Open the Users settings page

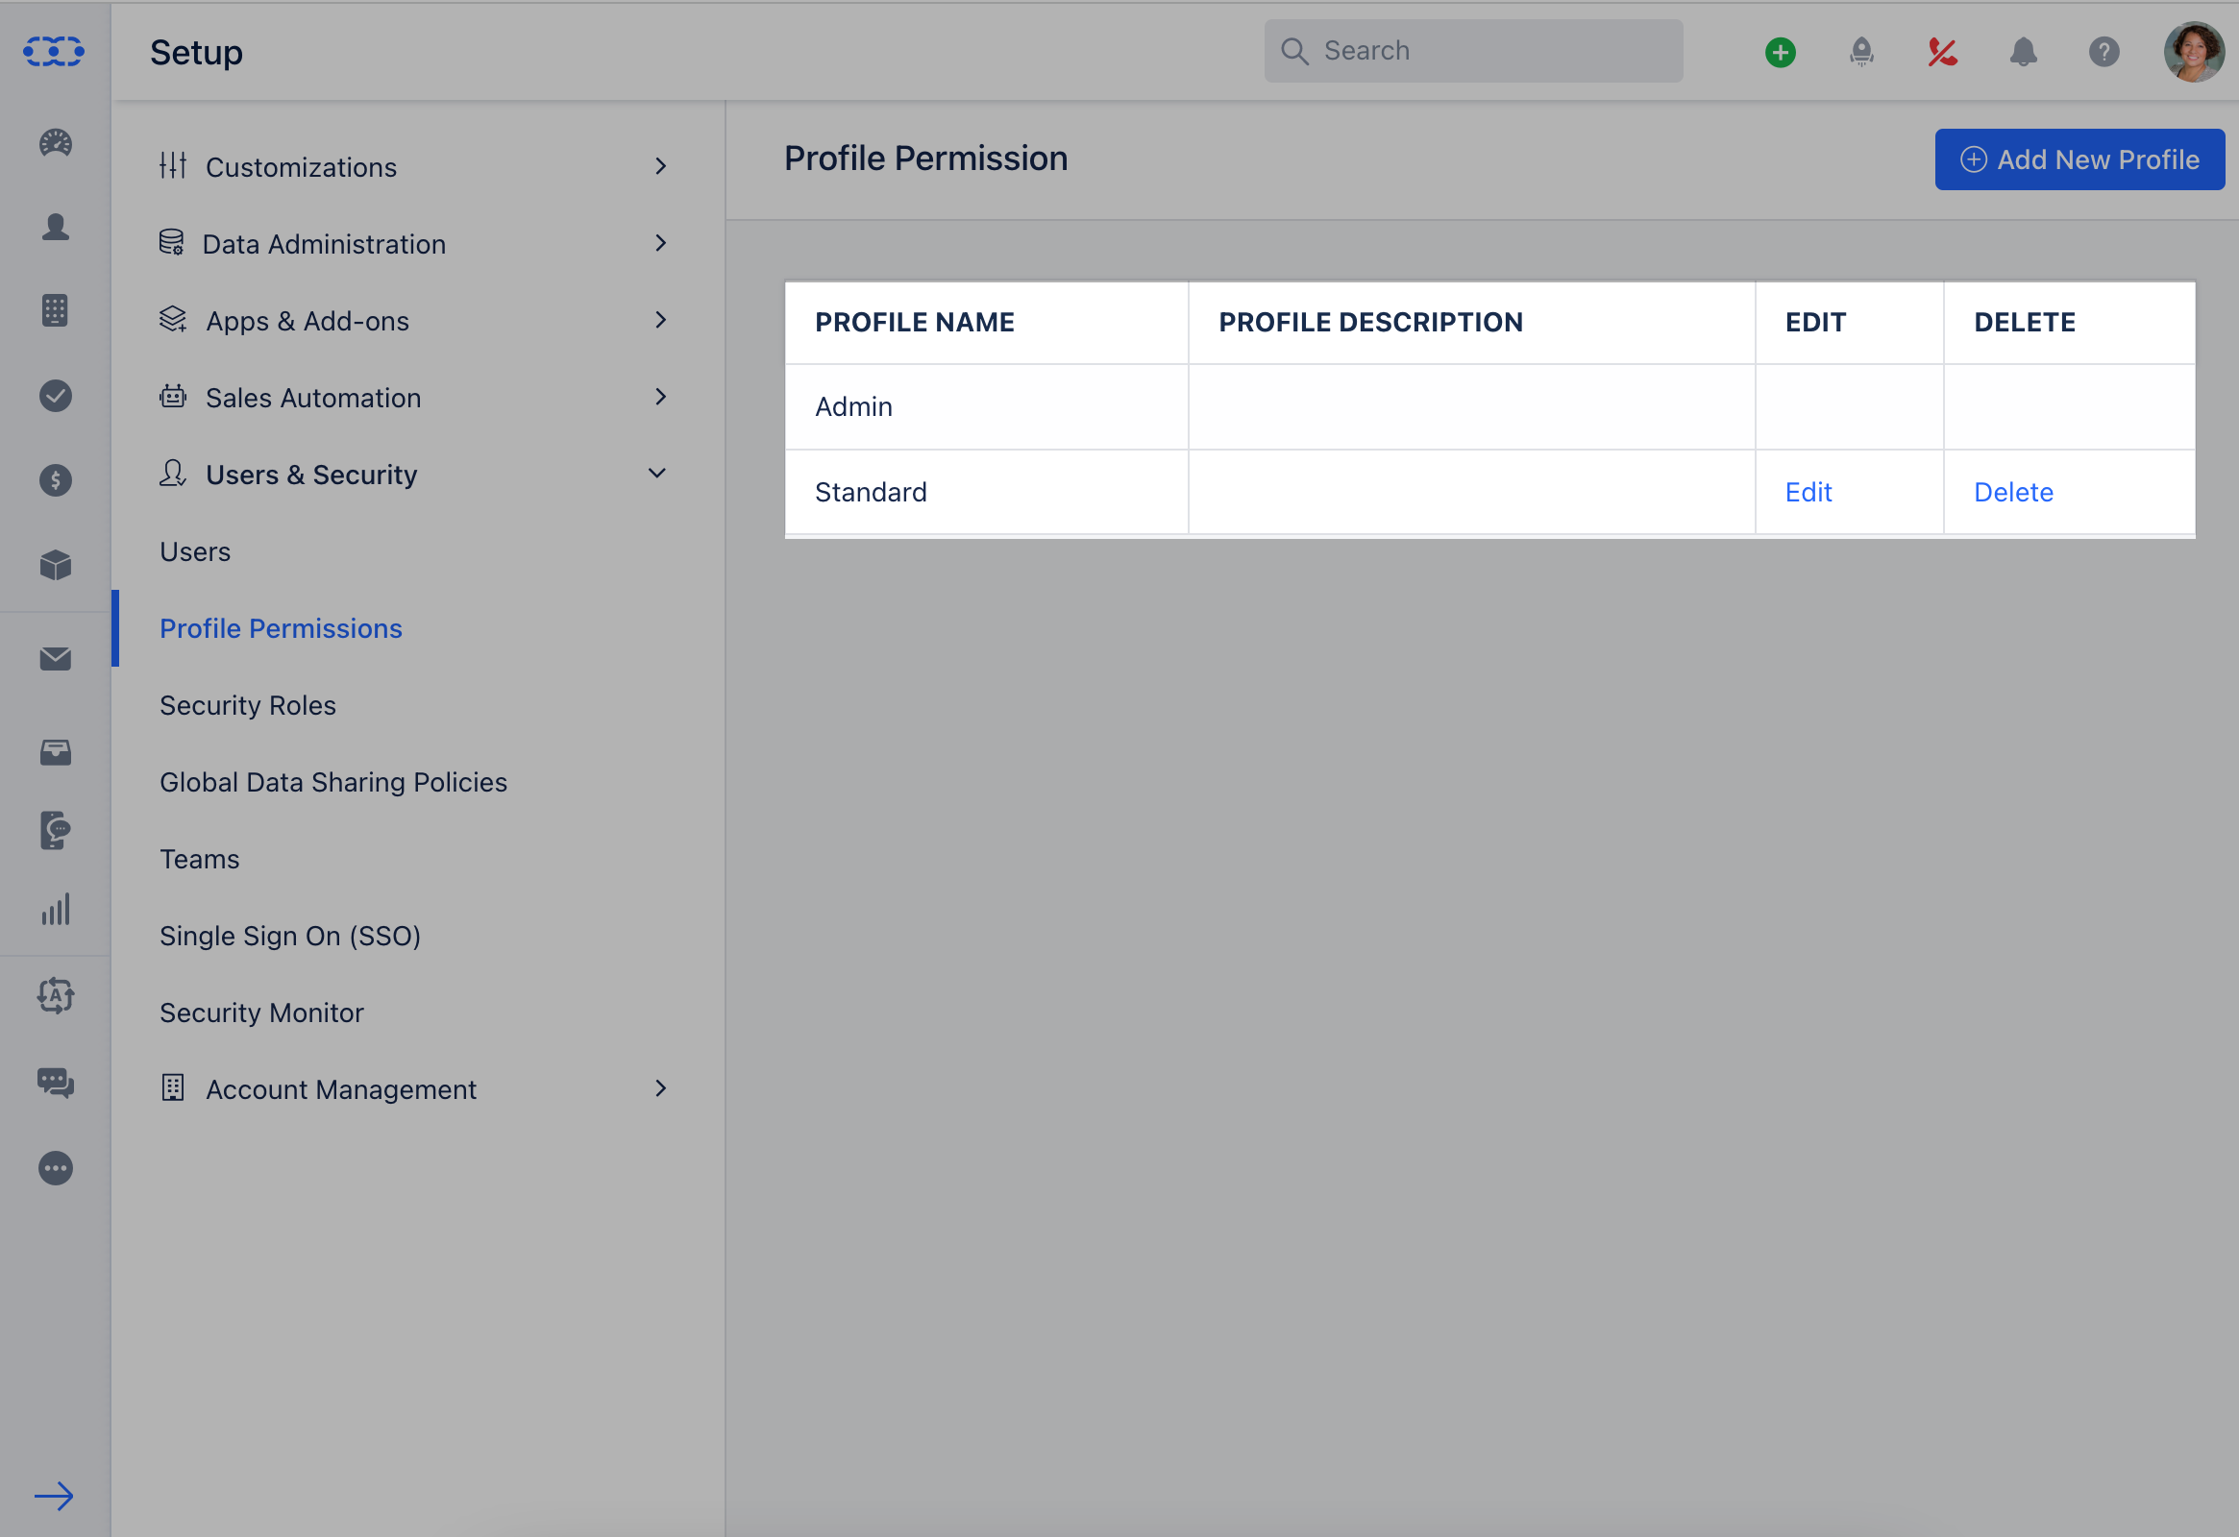tap(195, 551)
